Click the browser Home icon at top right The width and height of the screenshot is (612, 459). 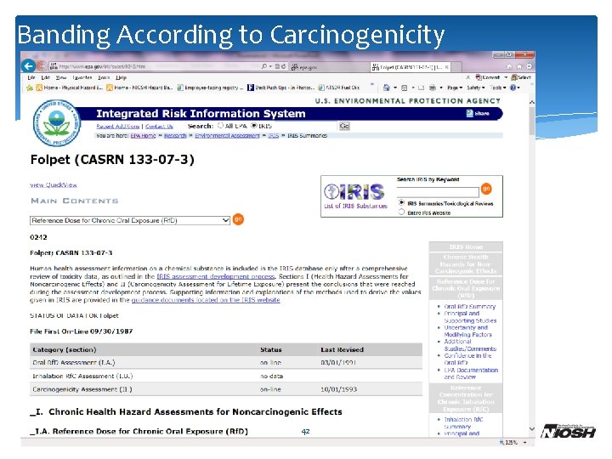[509, 67]
